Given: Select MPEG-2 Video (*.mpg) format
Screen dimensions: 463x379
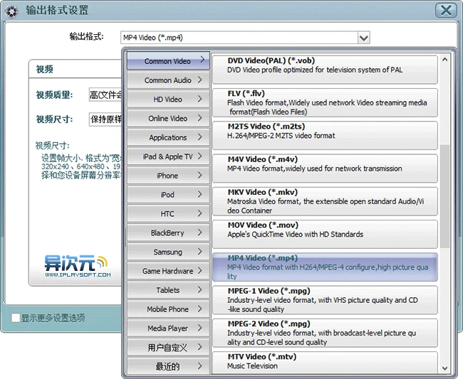Looking at the screenshot, I should (x=325, y=333).
